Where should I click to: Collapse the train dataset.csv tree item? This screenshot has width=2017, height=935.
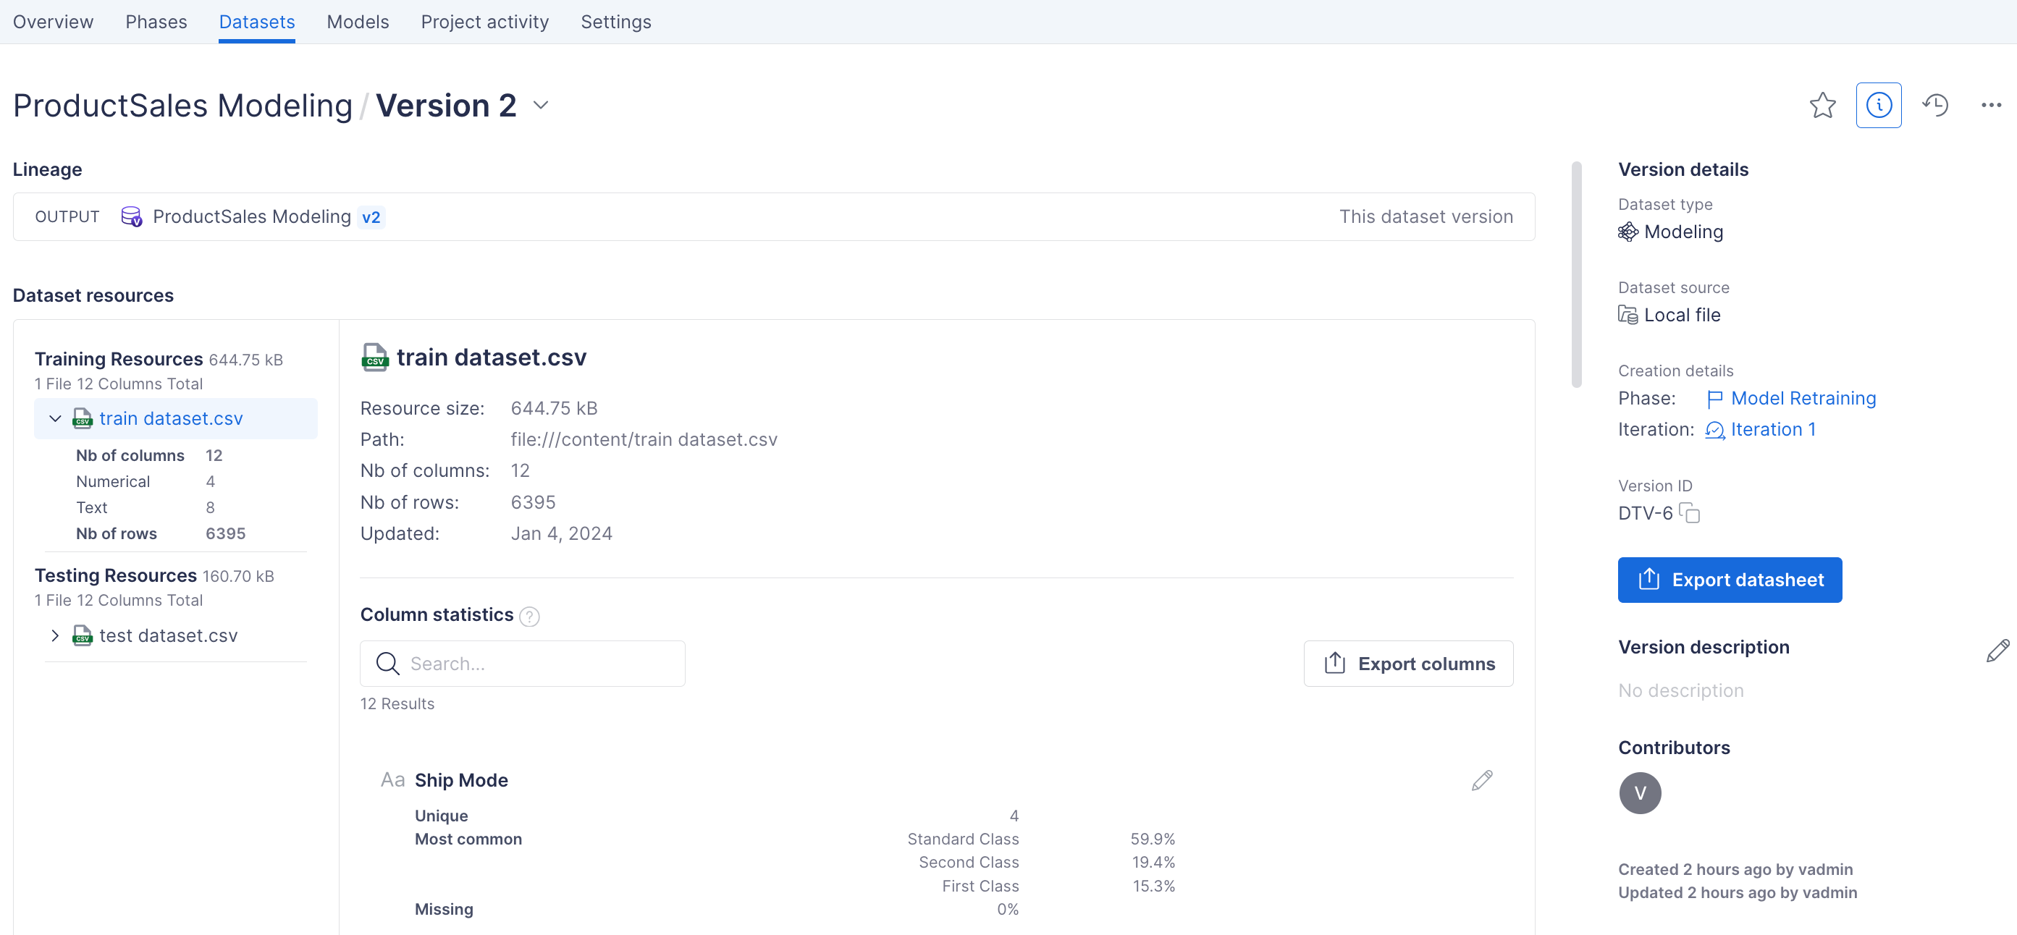[x=55, y=418]
